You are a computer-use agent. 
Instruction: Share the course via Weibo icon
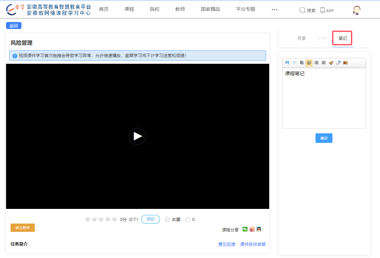tap(252, 229)
